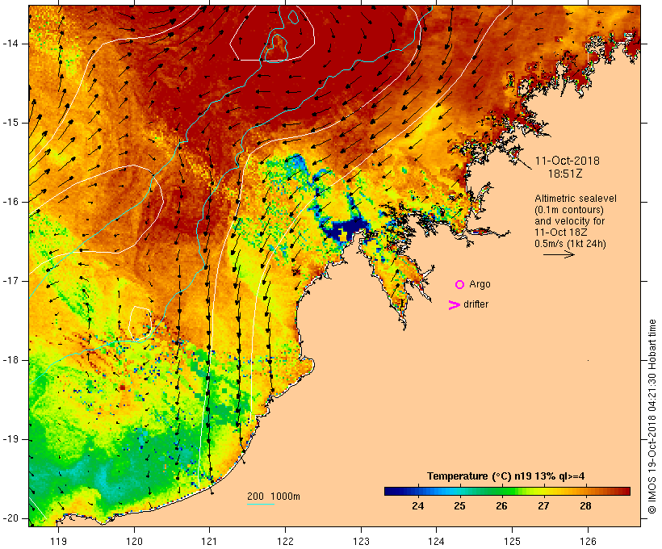Image resolution: width=662 pixels, height=549 pixels.
Task: Click the 'drifter' legend label
Action: 476,304
